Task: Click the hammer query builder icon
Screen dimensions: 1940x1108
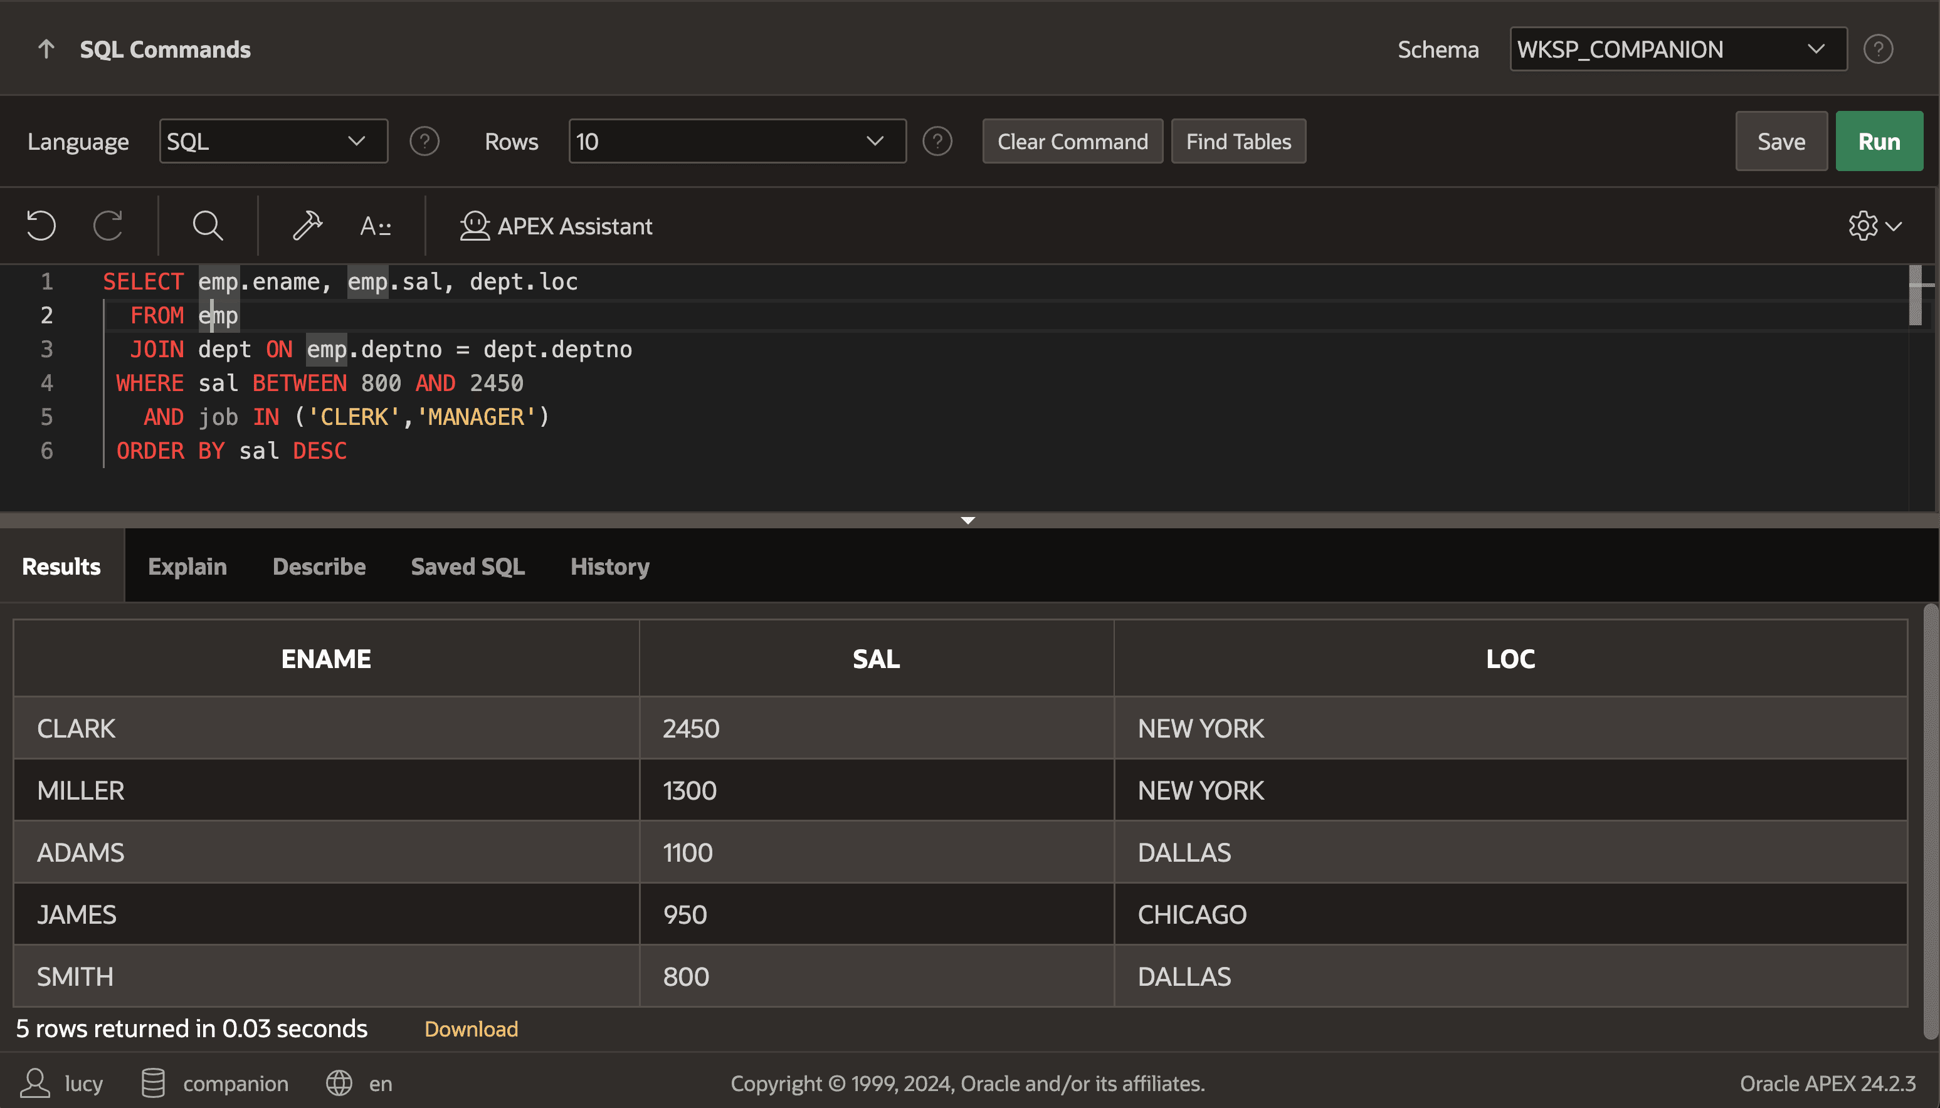Action: [x=308, y=226]
